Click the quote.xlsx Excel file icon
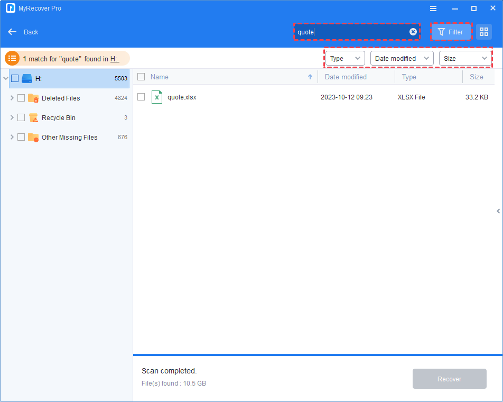 [x=157, y=97]
